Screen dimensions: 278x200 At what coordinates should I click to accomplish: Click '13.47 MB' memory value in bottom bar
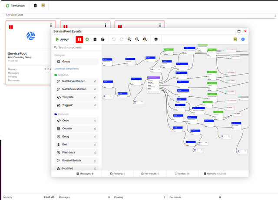49,197
